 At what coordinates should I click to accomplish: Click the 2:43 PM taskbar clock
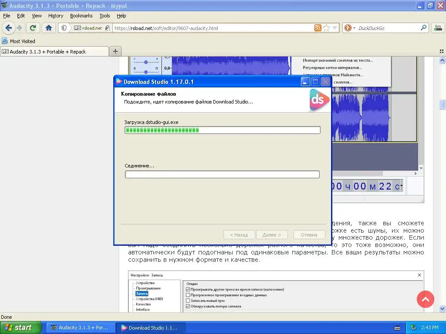click(x=430, y=328)
